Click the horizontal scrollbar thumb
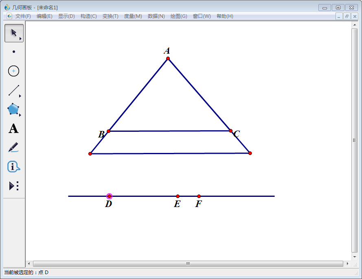The height and width of the screenshot is (279, 362). click(x=188, y=264)
